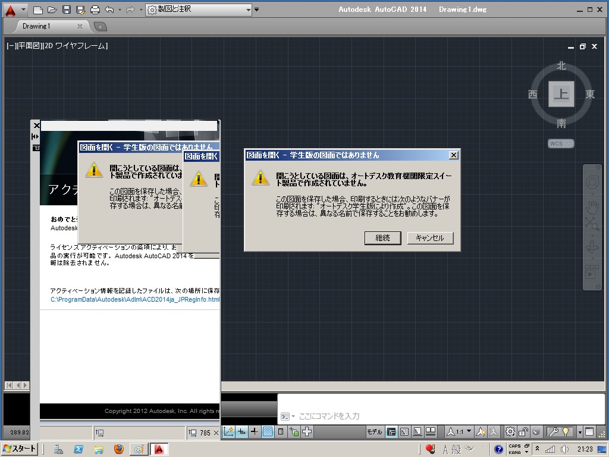Expand the undo history dropdown arrow
Screen dimensions: 609x457
pyautogui.click(x=119, y=10)
